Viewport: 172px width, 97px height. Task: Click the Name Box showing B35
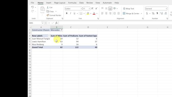click(35, 23)
